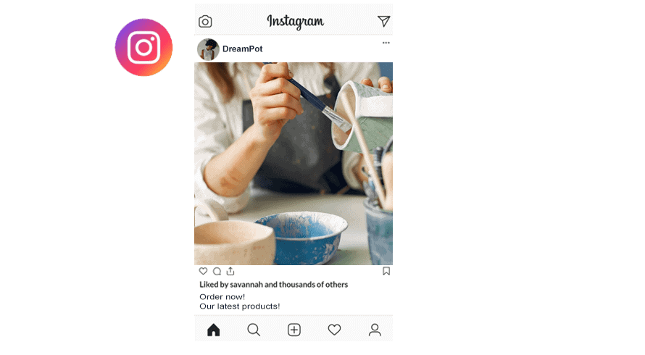
Task: Click the large Instagram logo badge
Action: [x=144, y=47]
